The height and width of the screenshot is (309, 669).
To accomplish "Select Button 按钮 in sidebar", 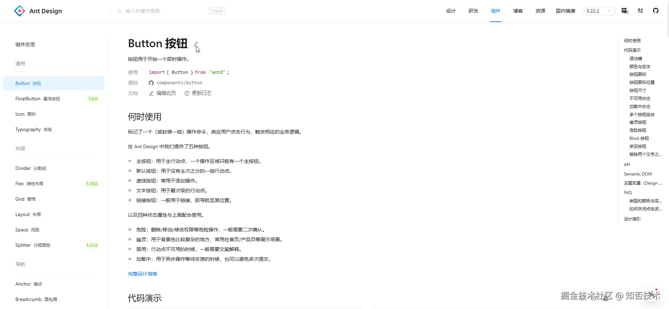I will click(x=53, y=83).
